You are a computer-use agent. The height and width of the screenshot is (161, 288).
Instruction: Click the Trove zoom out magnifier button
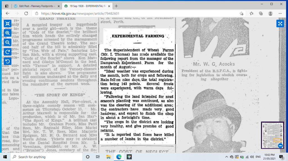pyautogui.click(x=8, y=43)
